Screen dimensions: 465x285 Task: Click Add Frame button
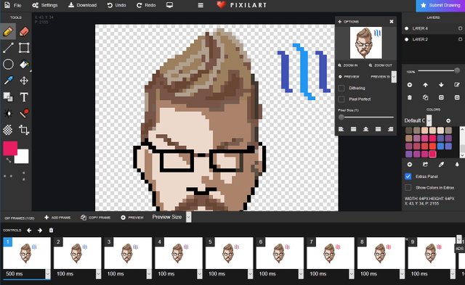[x=57, y=218]
